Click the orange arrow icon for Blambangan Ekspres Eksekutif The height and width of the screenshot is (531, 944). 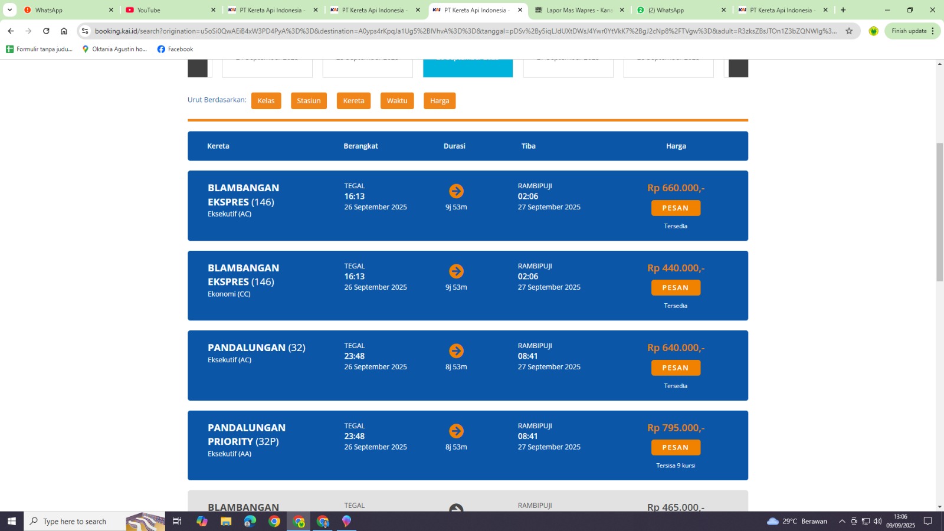click(x=456, y=191)
